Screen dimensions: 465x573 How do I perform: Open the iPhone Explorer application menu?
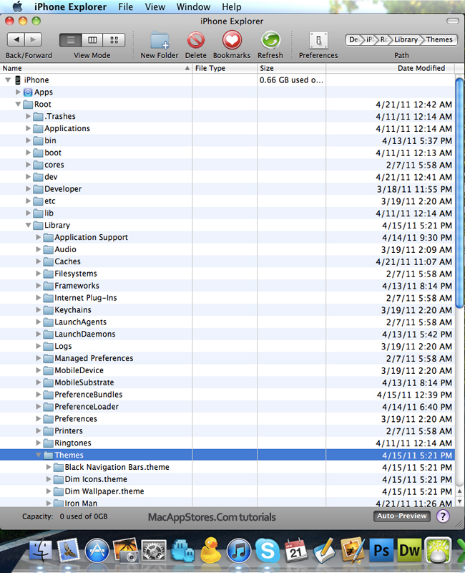point(70,7)
